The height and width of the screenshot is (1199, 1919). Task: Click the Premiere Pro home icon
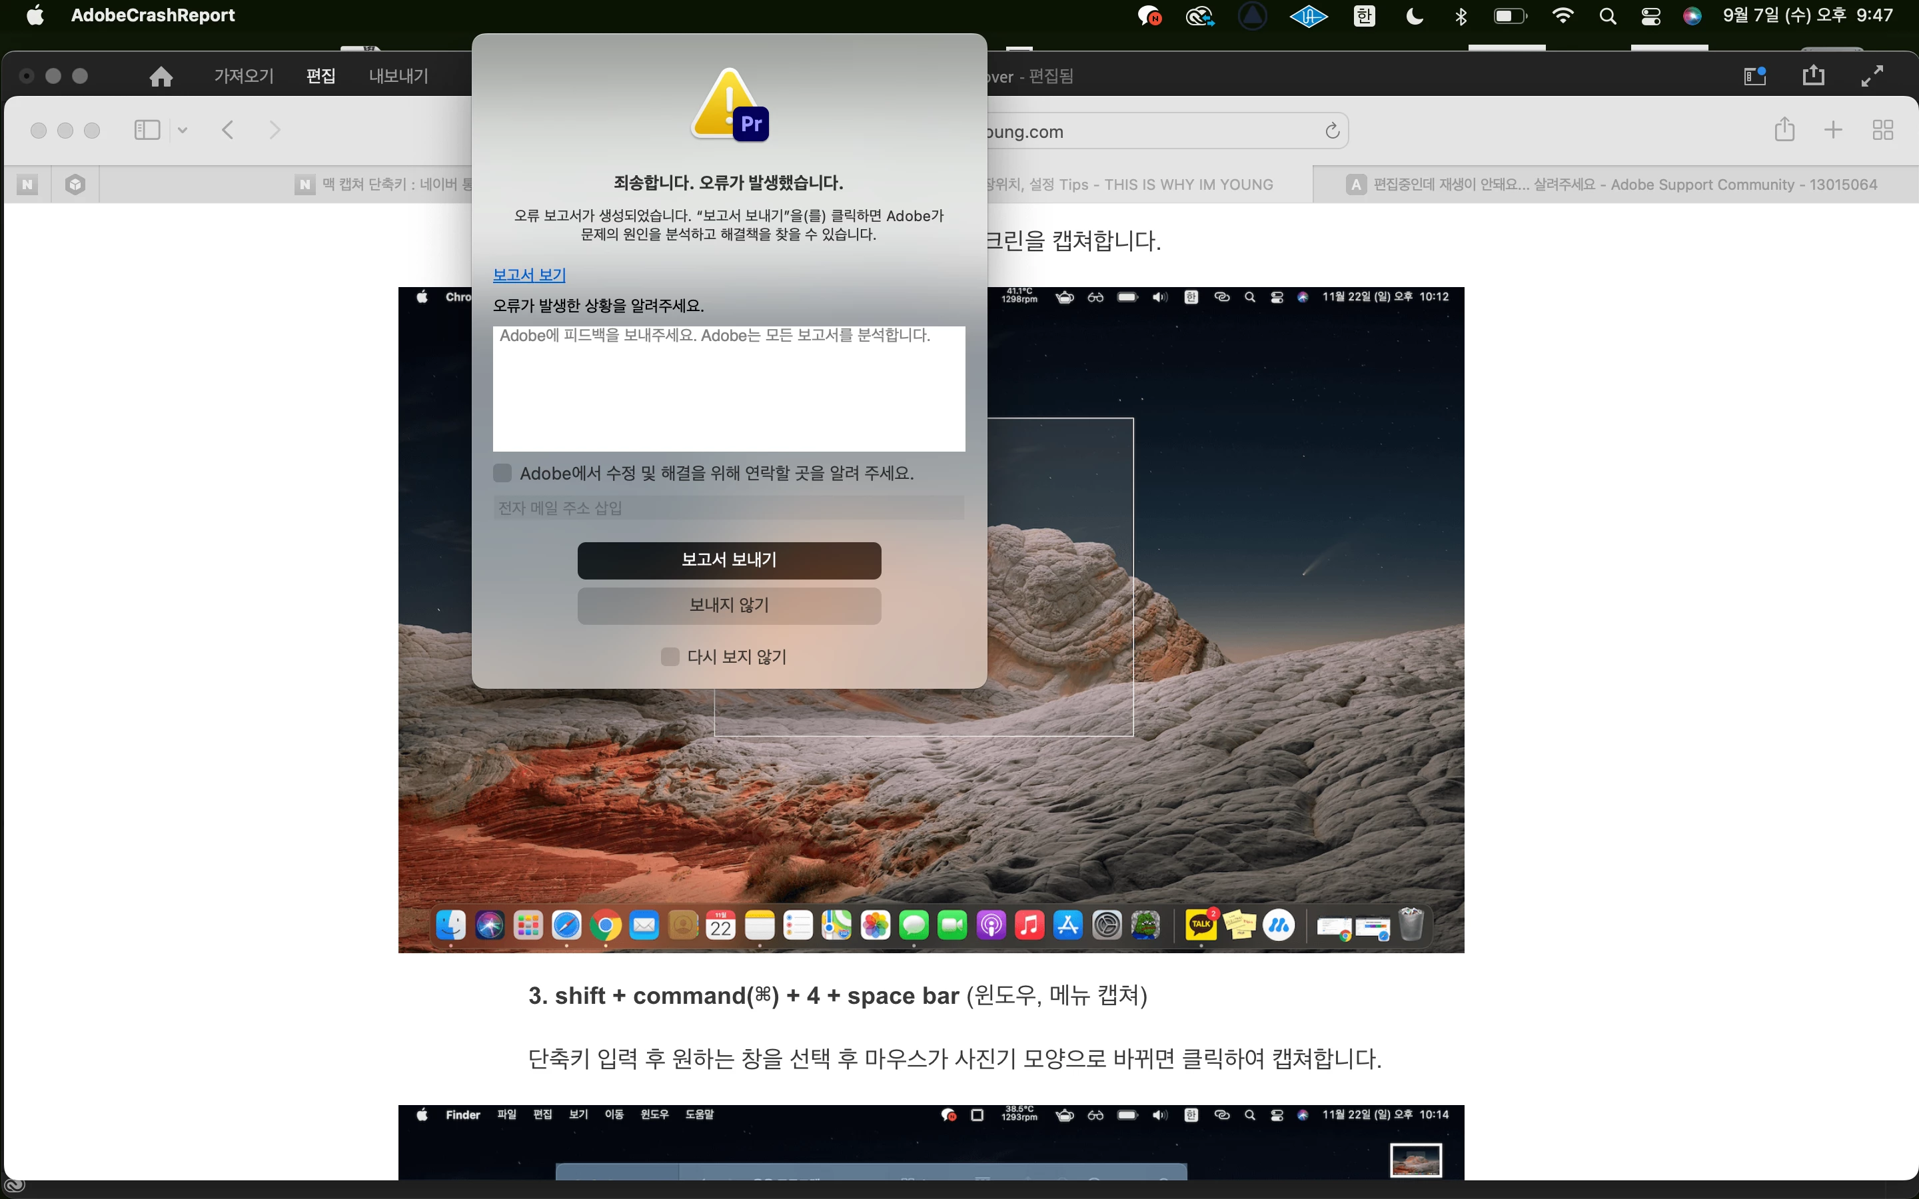click(x=161, y=76)
